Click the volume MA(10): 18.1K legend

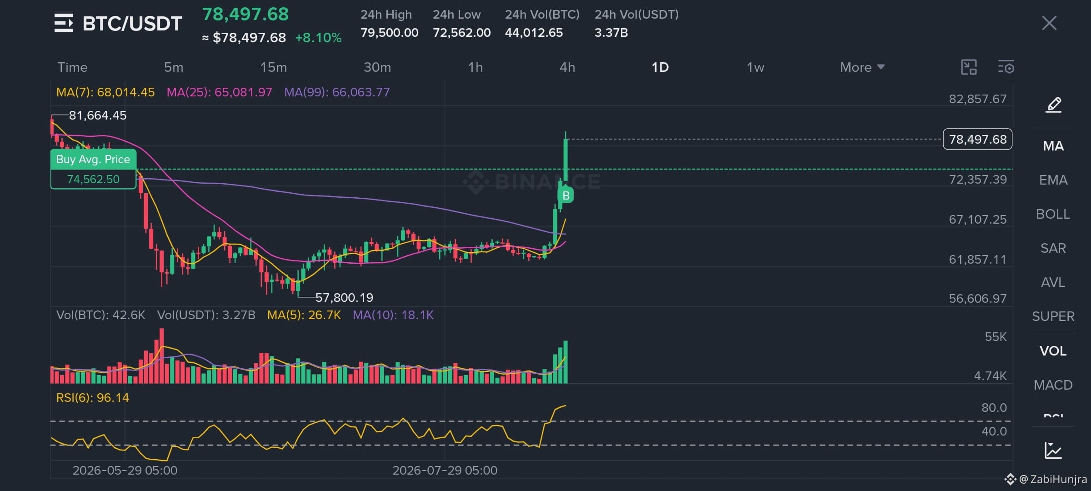(393, 315)
